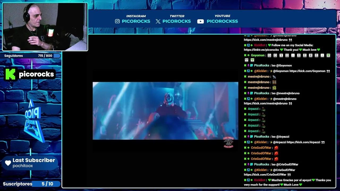The image size is (340, 191).
Task: Open the https://linktr.ee/picorocks link
Action: click(x=261, y=50)
